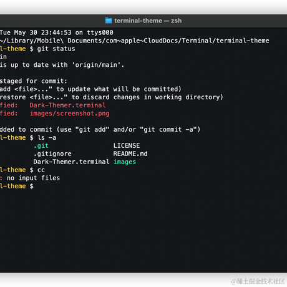Click the watermark text at bottom right
Screen dimensions: 287x287
(258, 281)
